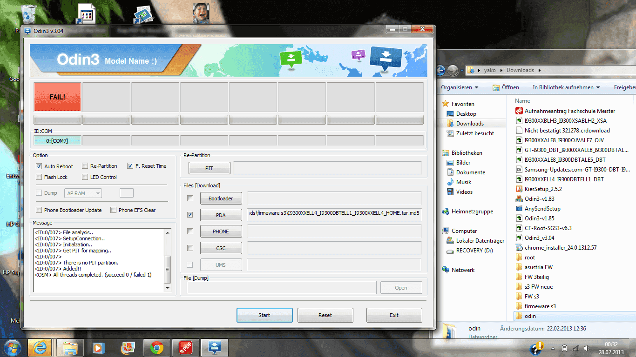Expand the arrow after yako in breadcrumb
The image size is (636, 357).
click(502, 70)
